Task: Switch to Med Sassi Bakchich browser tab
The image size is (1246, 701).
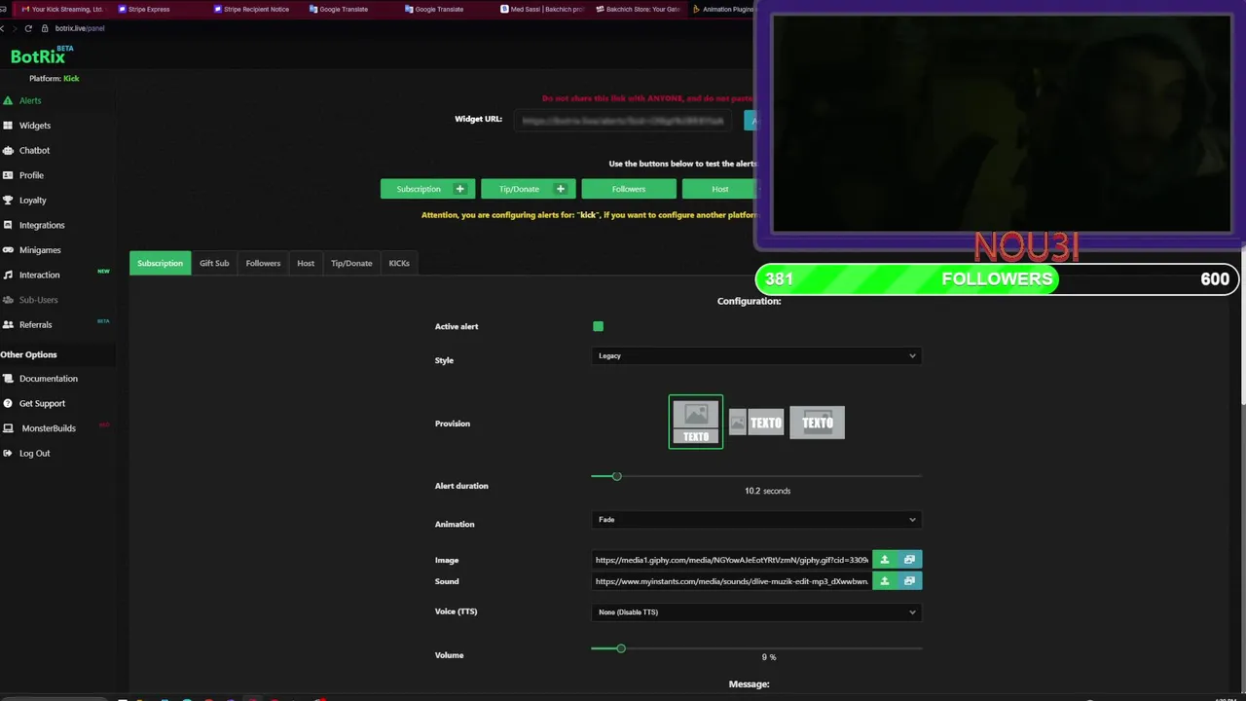Action: [x=541, y=9]
